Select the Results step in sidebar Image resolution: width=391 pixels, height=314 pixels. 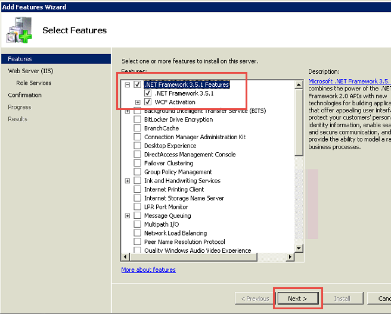pyautogui.click(x=17, y=119)
